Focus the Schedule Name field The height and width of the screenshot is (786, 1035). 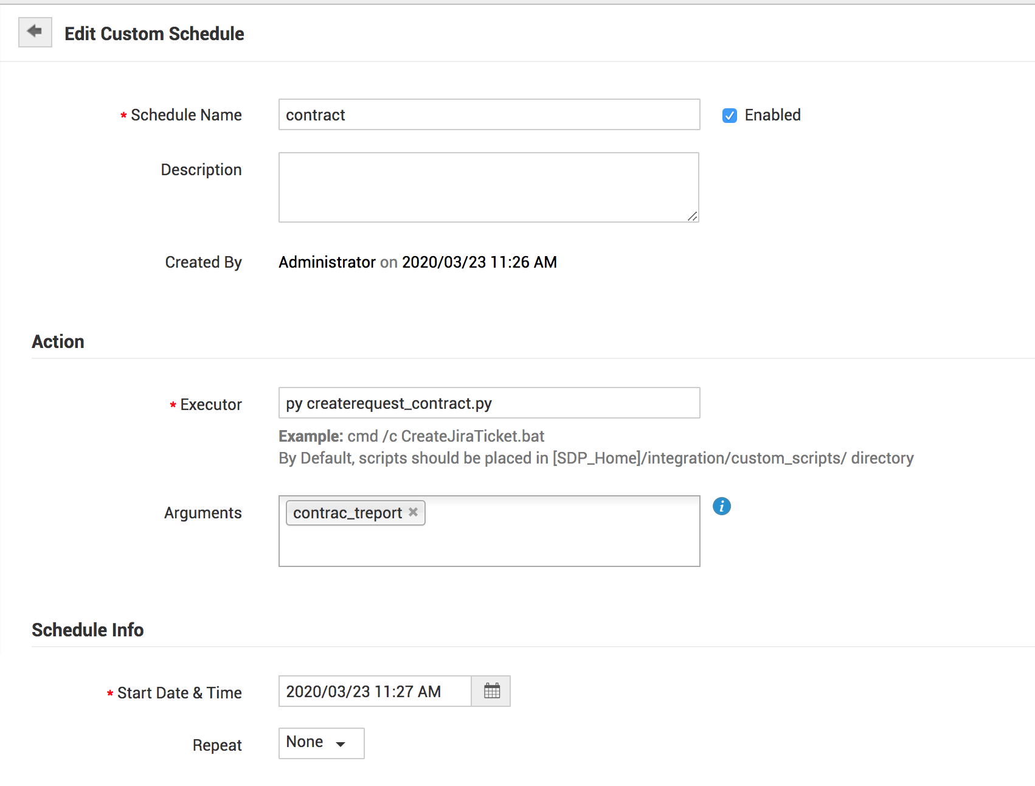tap(489, 115)
